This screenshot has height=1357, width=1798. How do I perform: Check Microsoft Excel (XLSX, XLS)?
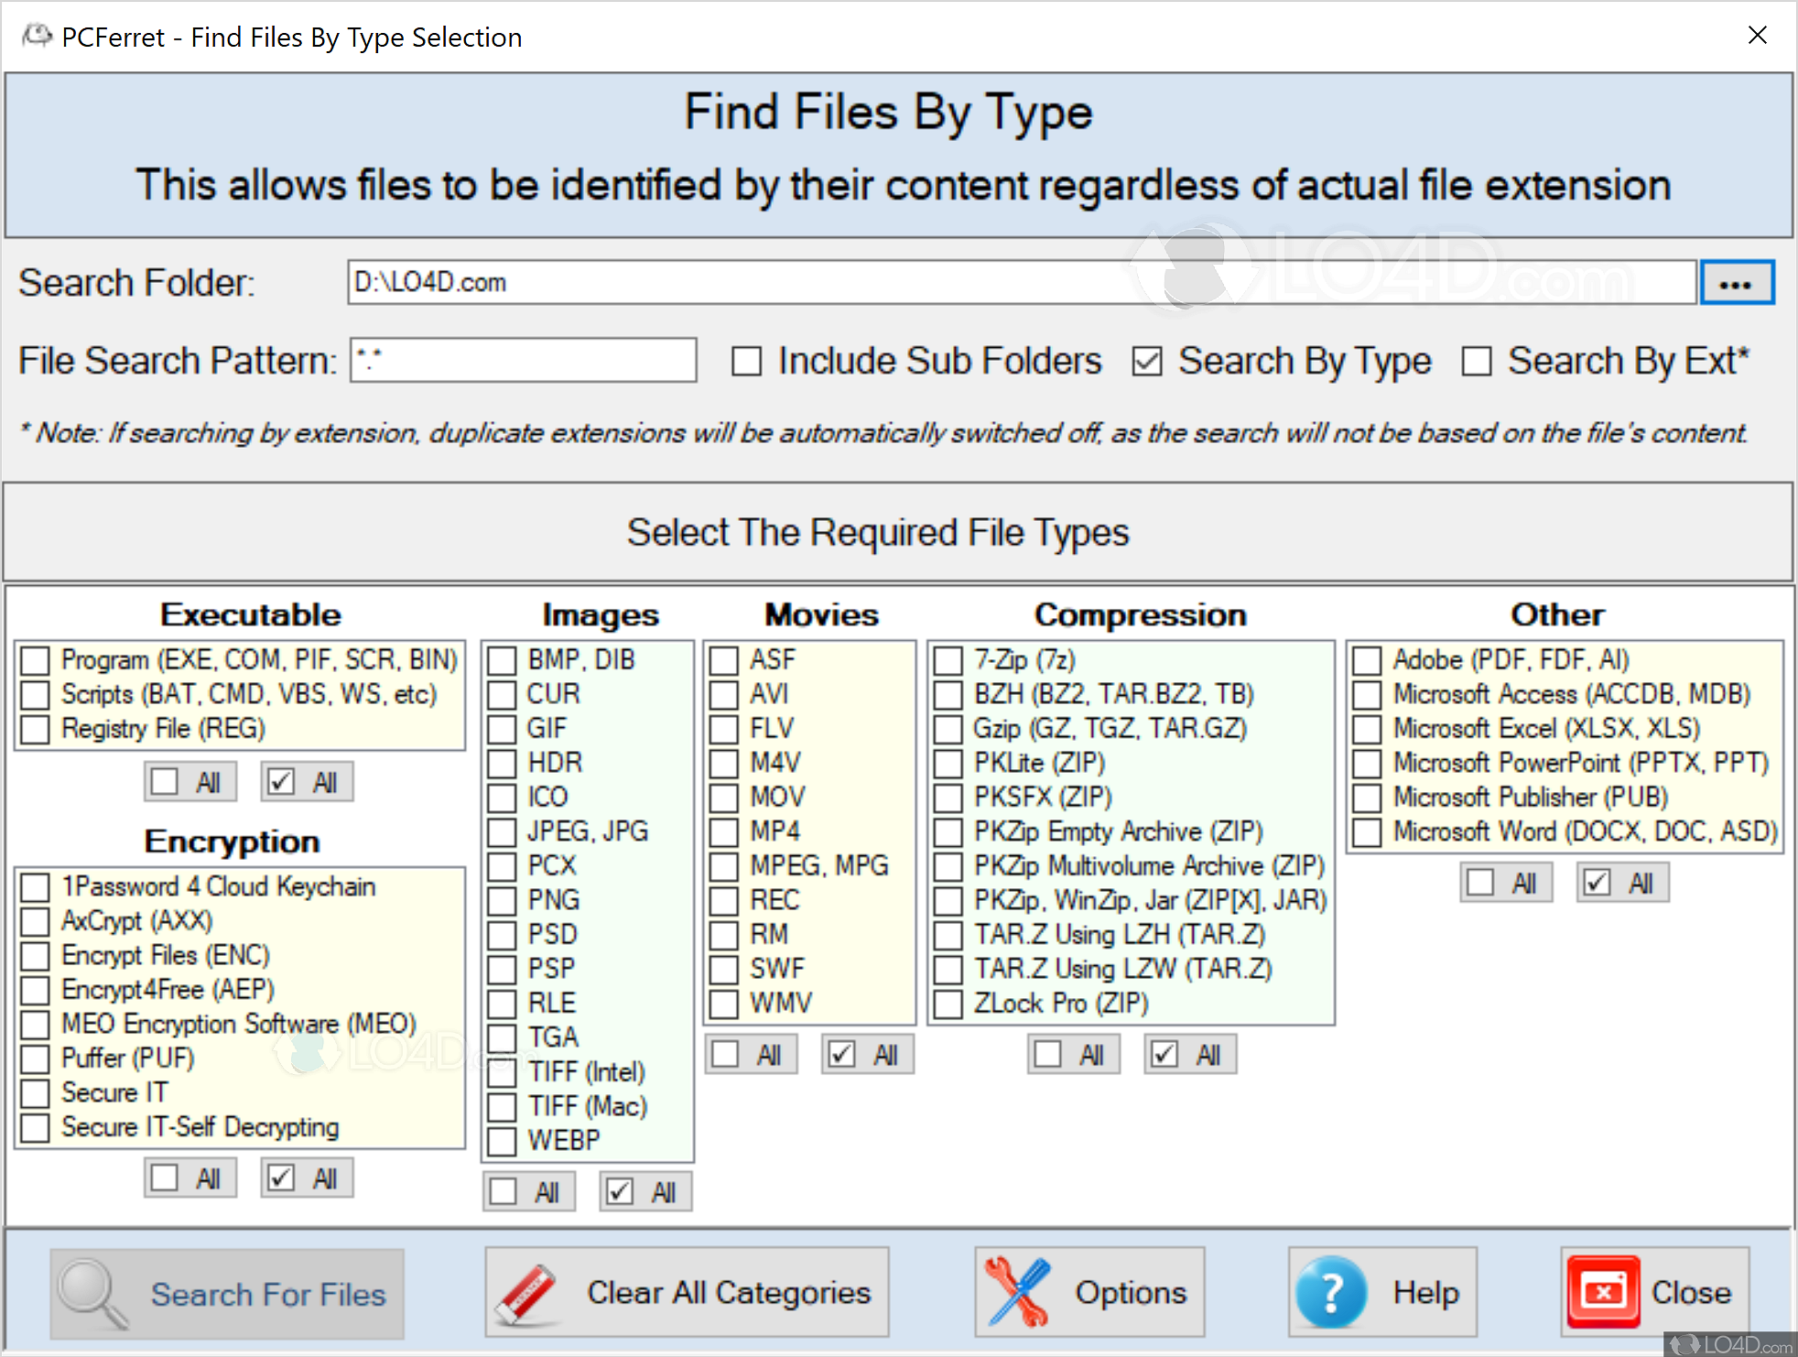point(1368,729)
